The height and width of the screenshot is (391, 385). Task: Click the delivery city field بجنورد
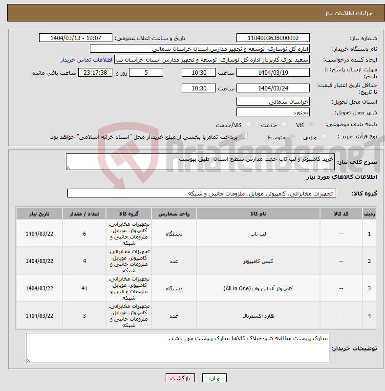point(273,112)
